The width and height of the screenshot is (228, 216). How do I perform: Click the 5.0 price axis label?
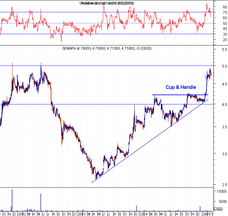(x=224, y=66)
